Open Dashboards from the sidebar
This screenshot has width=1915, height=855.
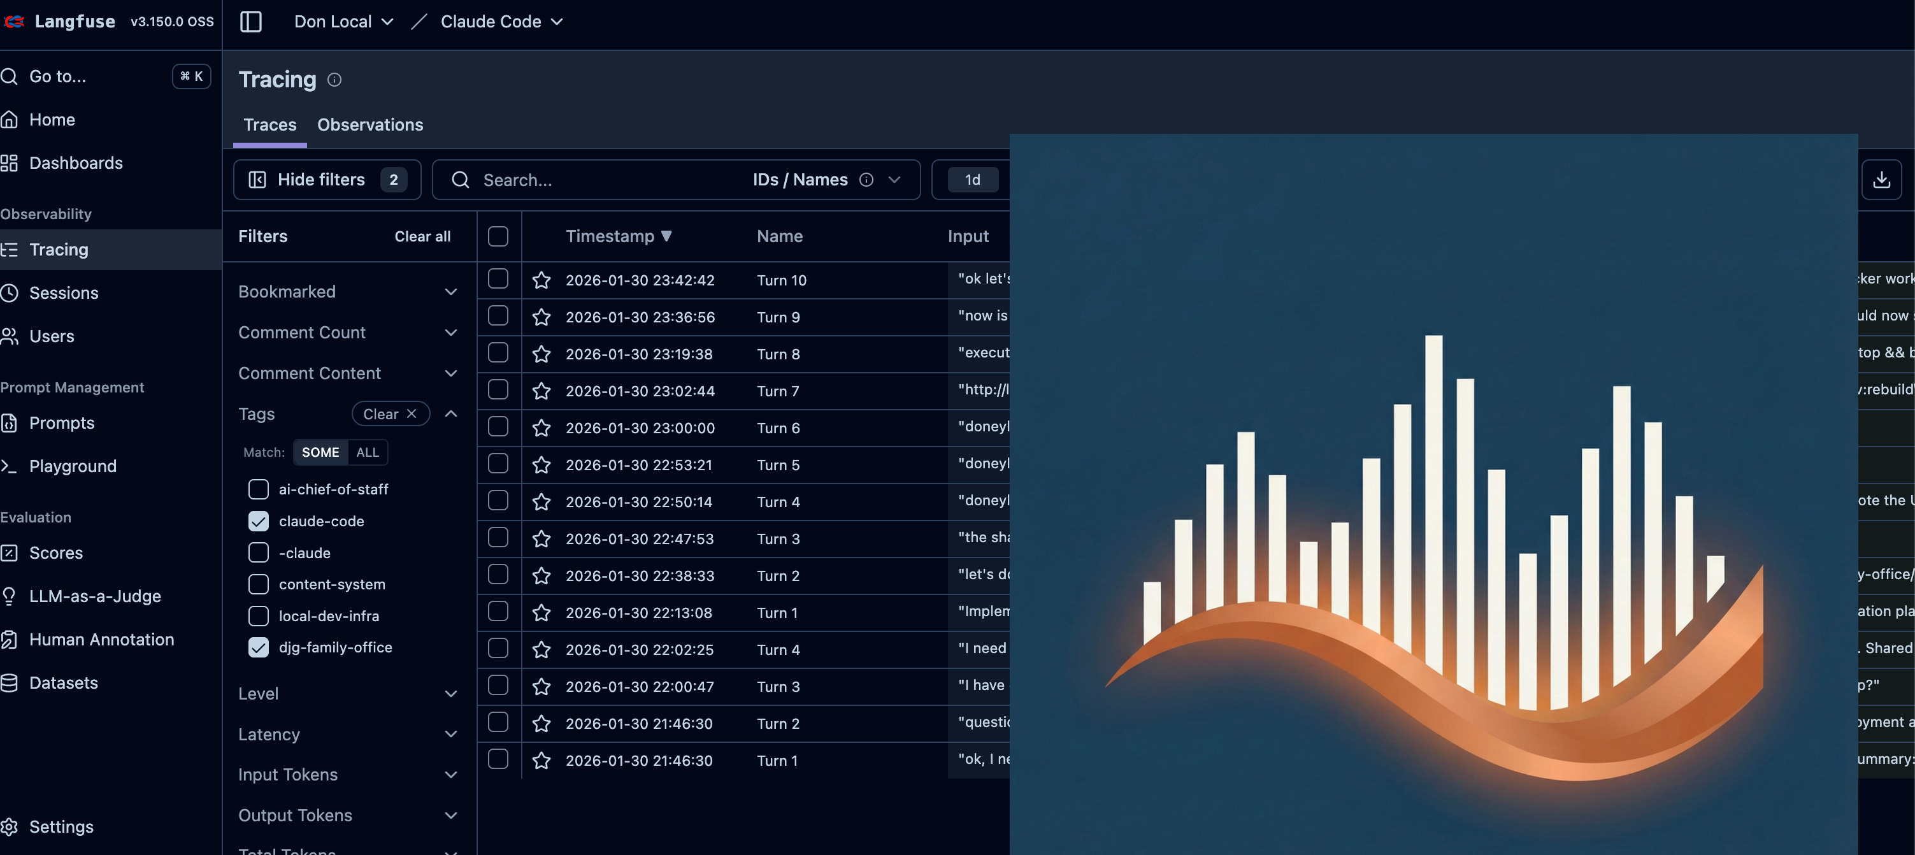click(75, 163)
